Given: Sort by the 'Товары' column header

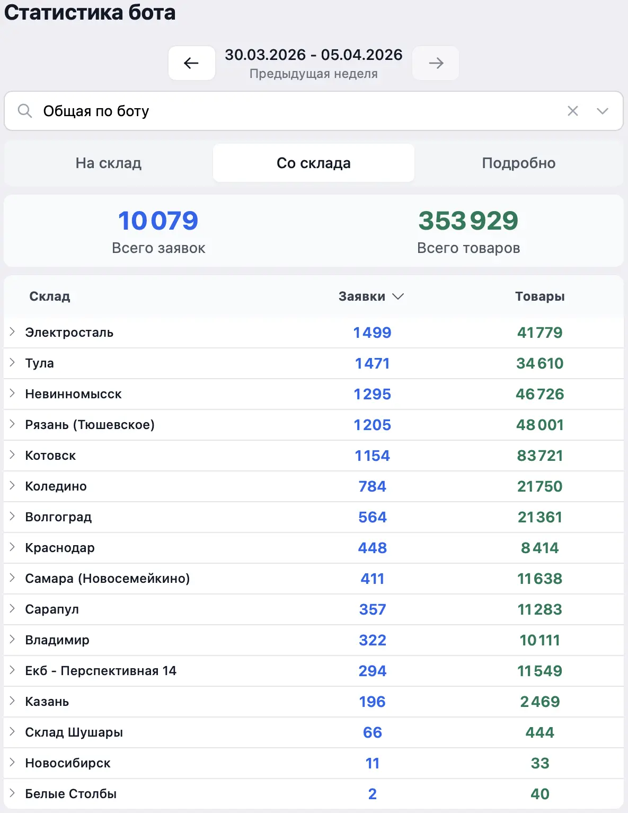Looking at the screenshot, I should pyautogui.click(x=539, y=296).
